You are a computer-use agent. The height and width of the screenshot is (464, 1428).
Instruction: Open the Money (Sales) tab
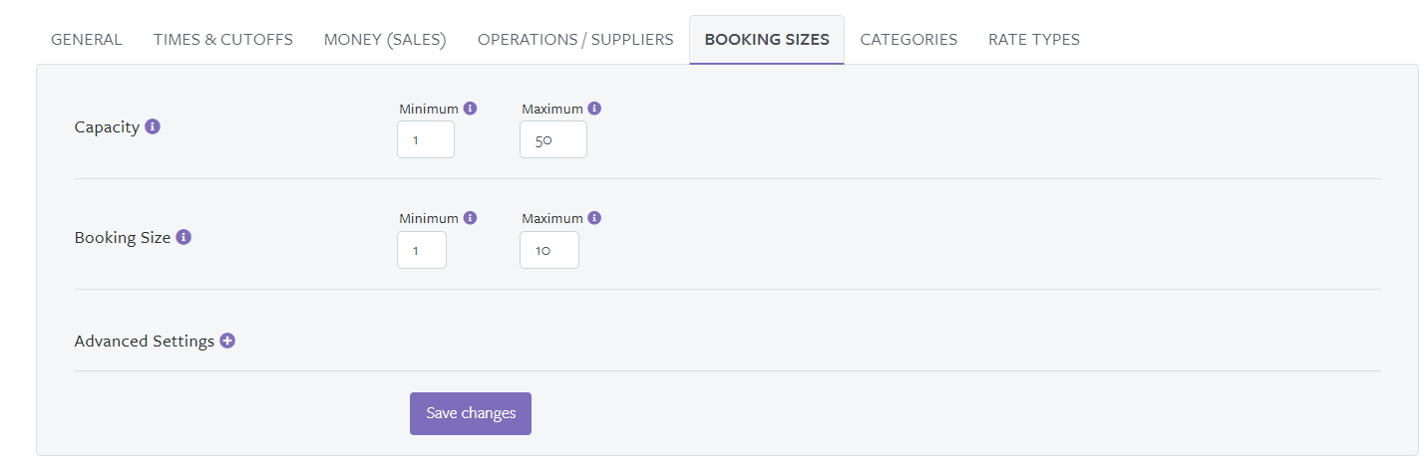click(x=385, y=40)
